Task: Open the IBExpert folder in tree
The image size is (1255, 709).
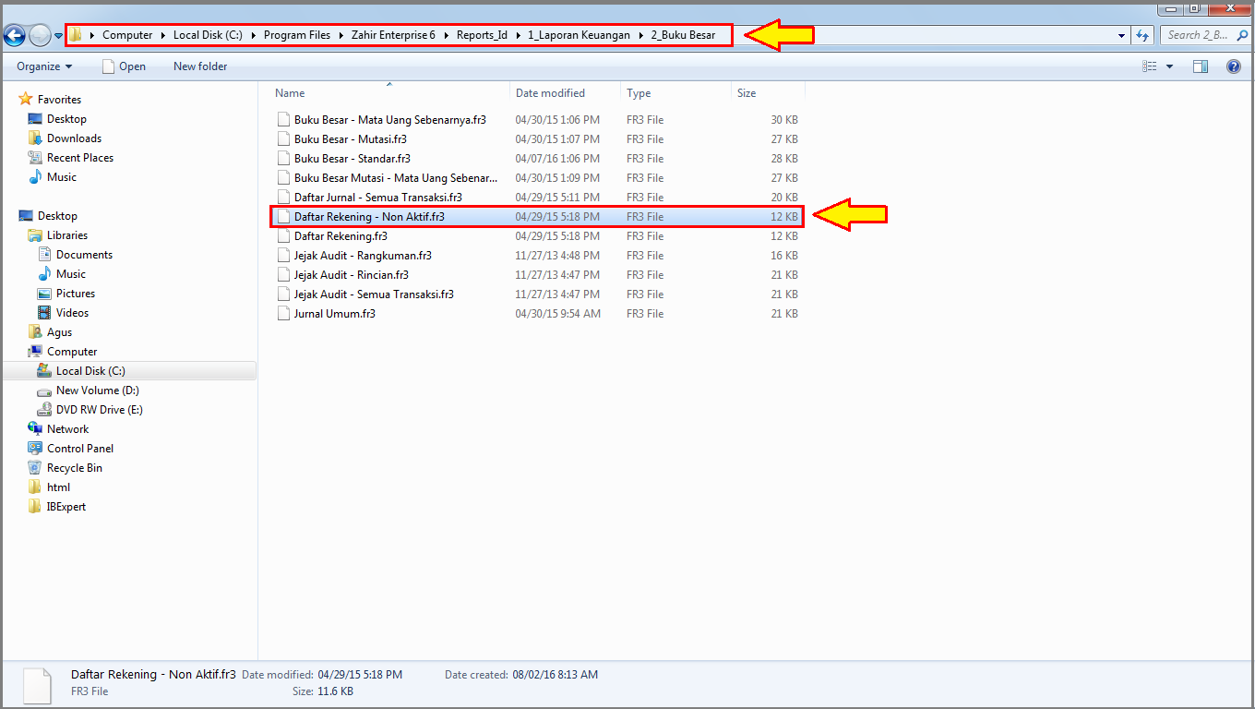Action: [x=66, y=507]
